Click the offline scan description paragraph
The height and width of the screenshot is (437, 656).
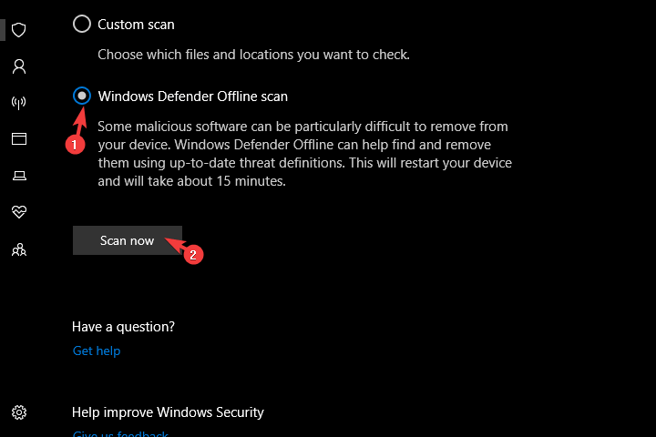click(305, 154)
